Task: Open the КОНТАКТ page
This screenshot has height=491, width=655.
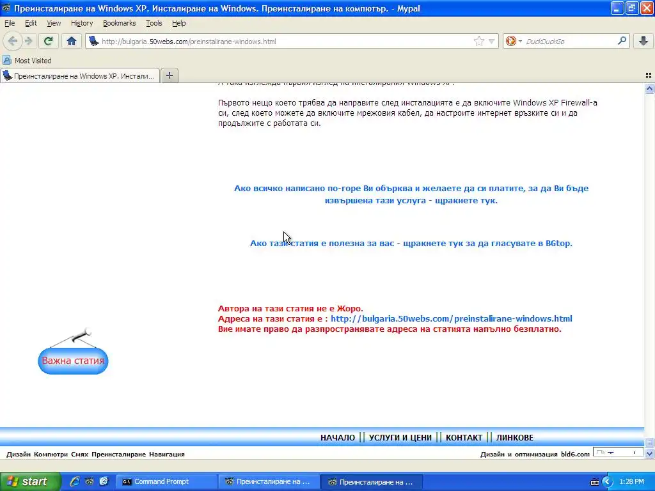Action: pos(464,437)
